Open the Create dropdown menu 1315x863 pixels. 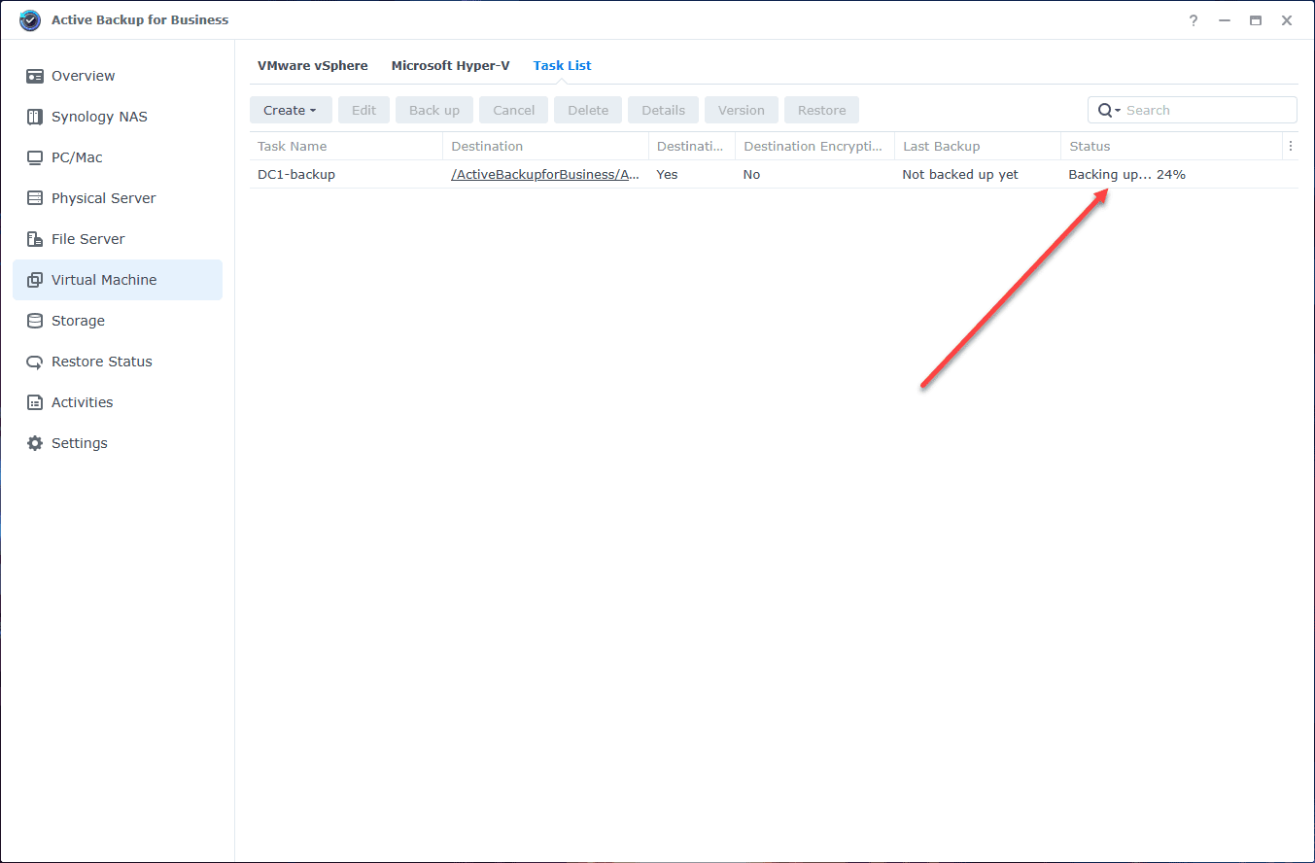click(291, 110)
